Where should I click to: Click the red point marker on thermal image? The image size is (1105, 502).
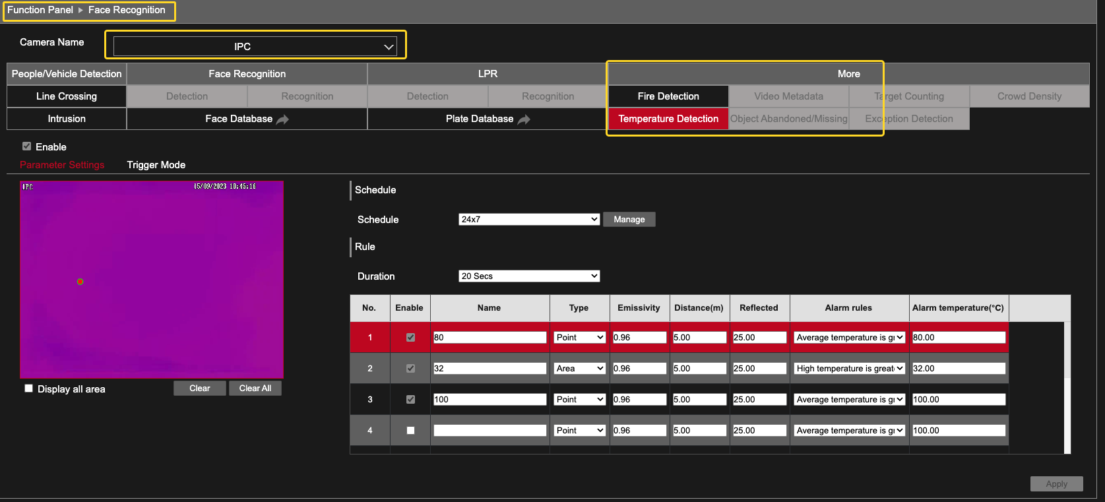click(80, 282)
